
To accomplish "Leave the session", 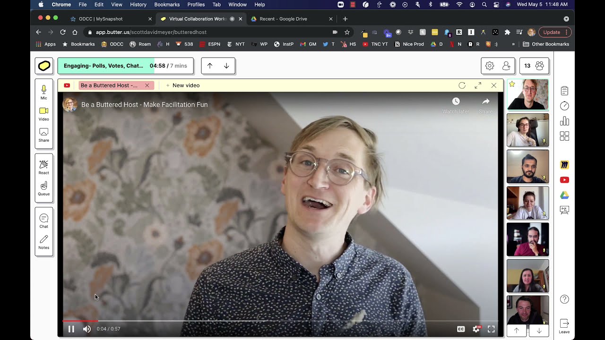I will (564, 326).
